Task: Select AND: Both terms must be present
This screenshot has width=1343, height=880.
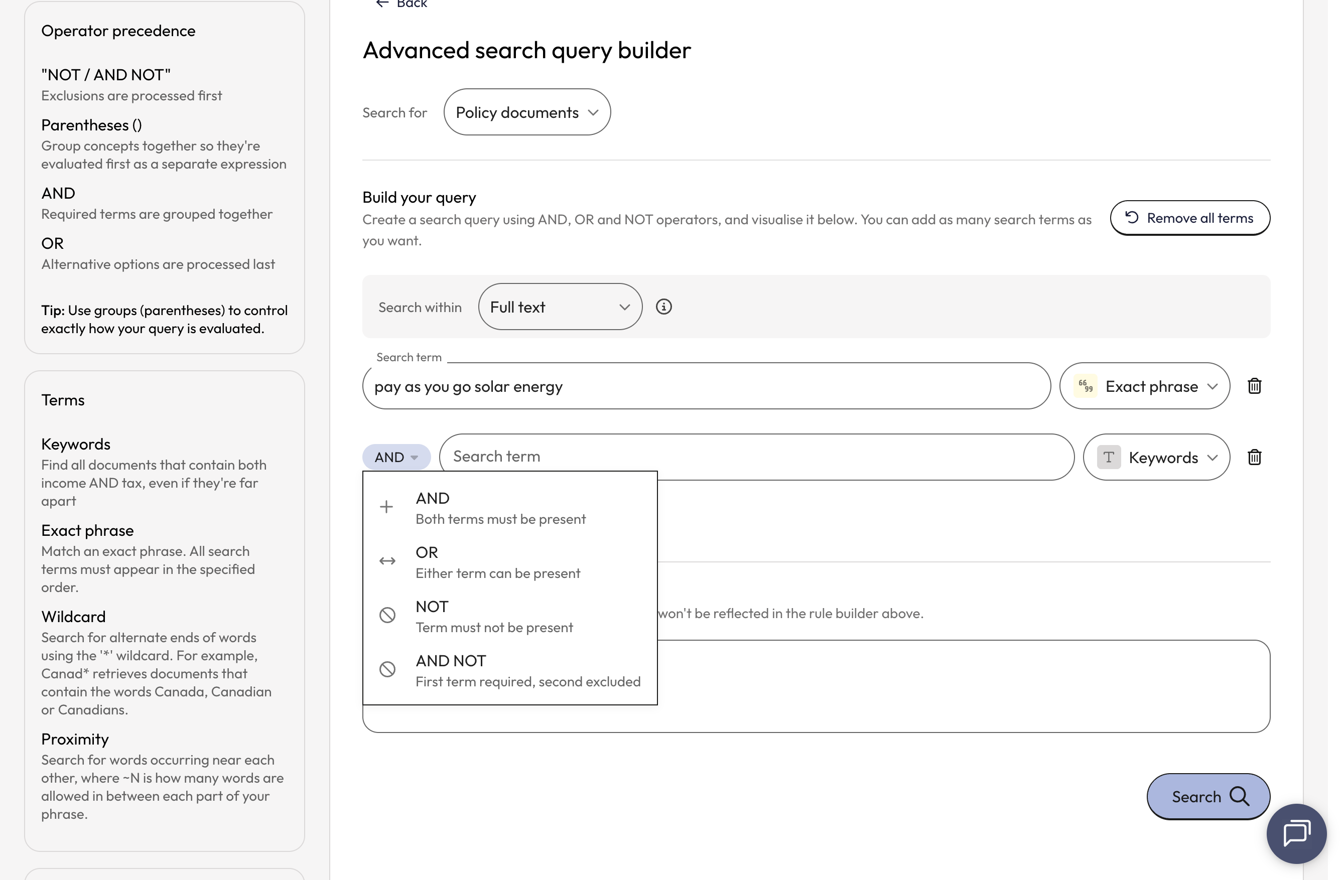Action: (x=509, y=508)
